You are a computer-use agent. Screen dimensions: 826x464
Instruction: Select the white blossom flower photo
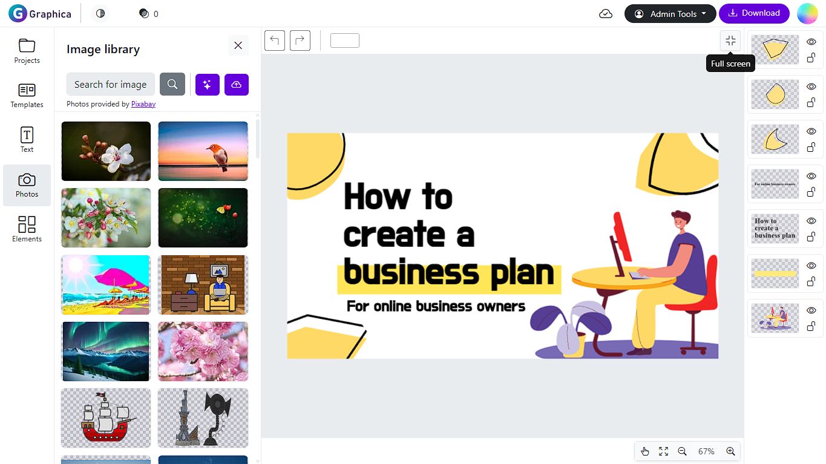(106, 151)
